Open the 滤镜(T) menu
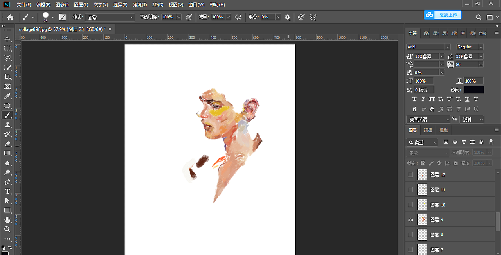 140,5
